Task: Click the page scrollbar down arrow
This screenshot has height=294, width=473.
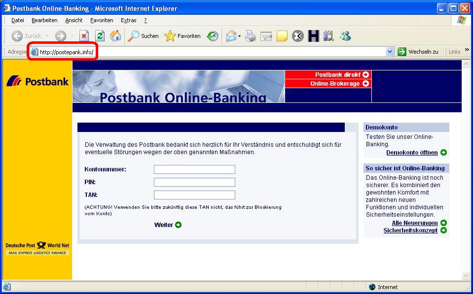Action: pyautogui.click(x=466, y=276)
